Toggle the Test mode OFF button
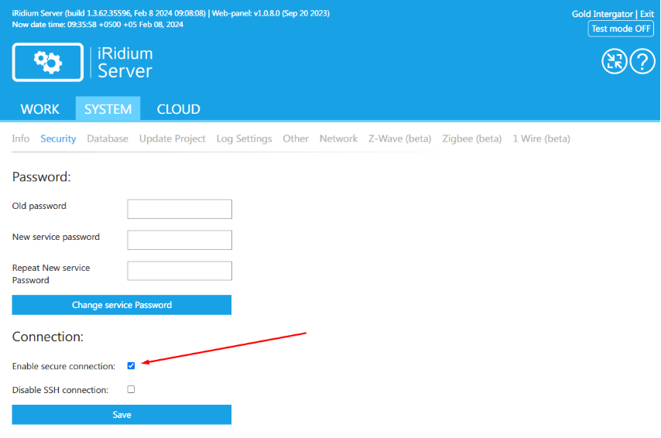Image resolution: width=661 pixels, height=438 pixels. 621,29
